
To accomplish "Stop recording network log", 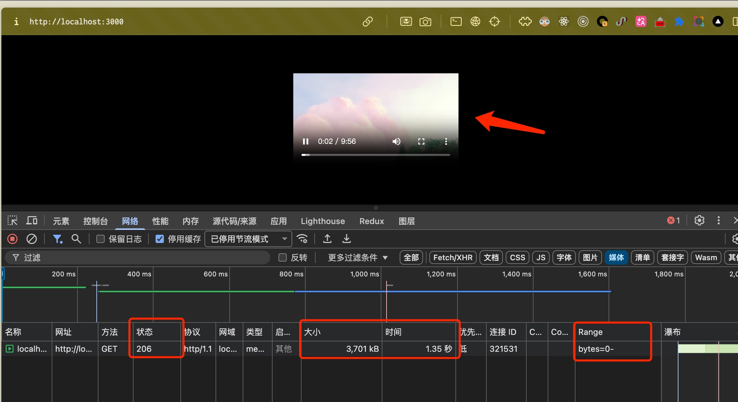I will tap(12, 239).
